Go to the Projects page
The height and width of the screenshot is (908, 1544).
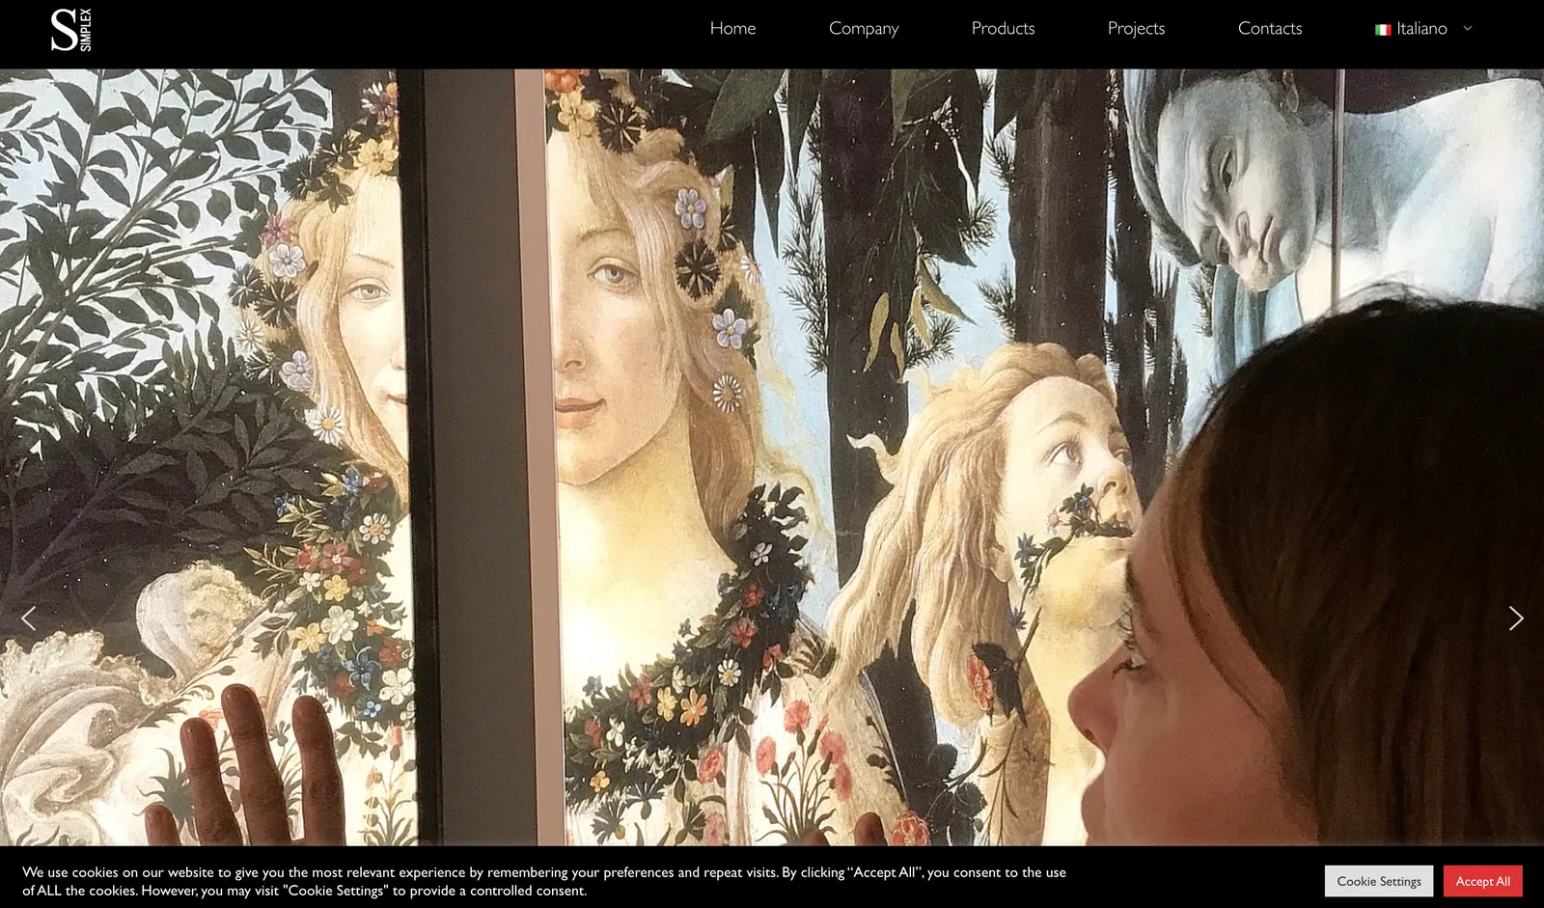point(1136,28)
